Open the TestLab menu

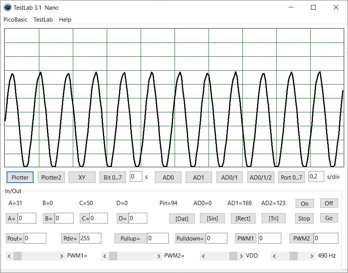(x=43, y=20)
